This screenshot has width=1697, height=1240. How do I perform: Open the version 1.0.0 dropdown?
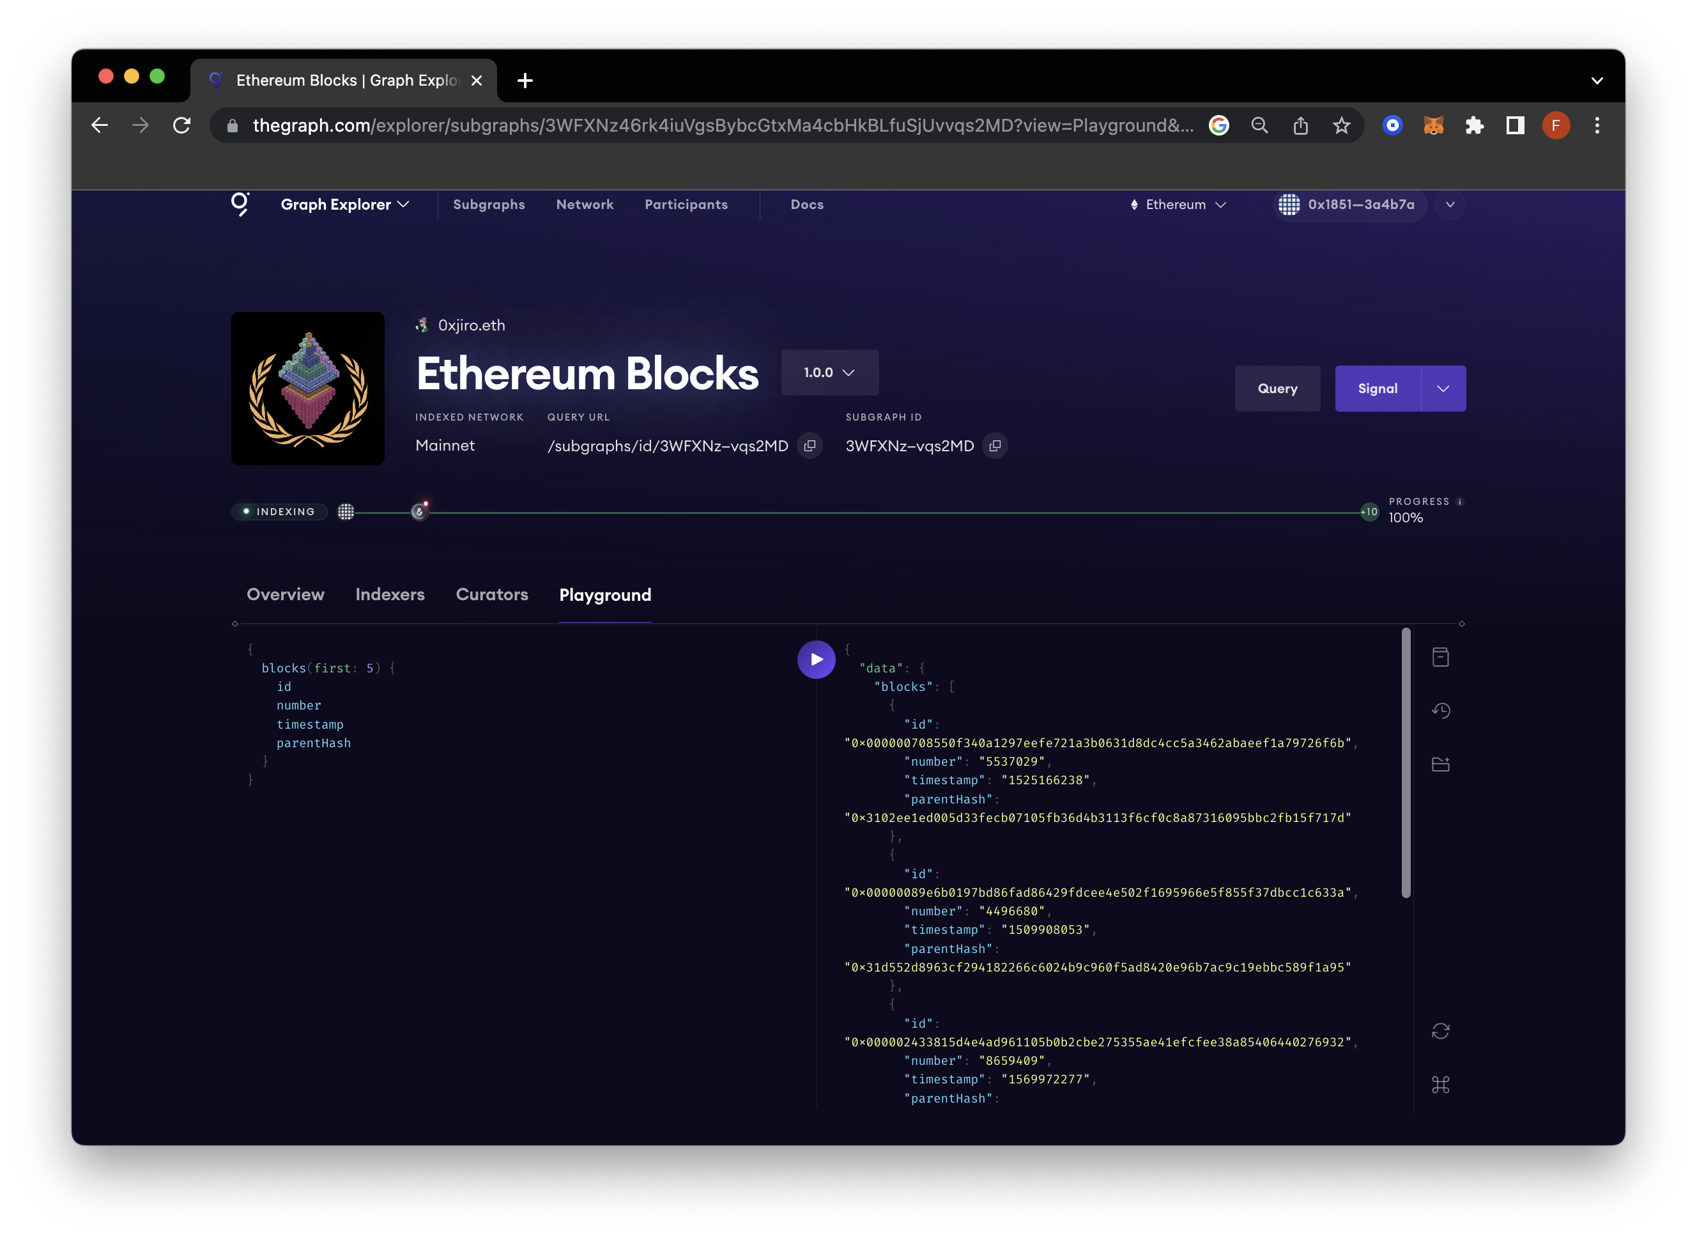click(x=830, y=372)
